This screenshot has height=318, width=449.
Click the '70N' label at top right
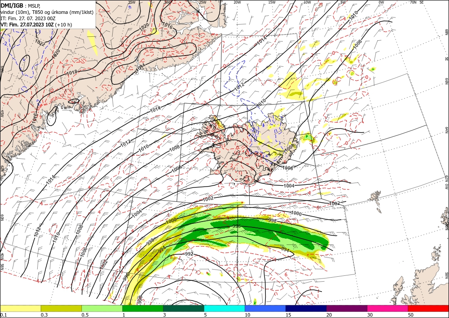(413, 2)
